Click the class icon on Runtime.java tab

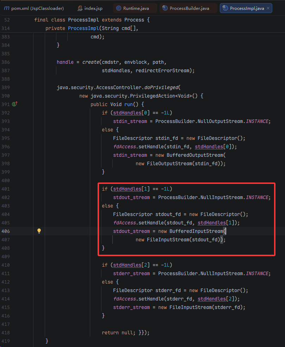[118, 8]
